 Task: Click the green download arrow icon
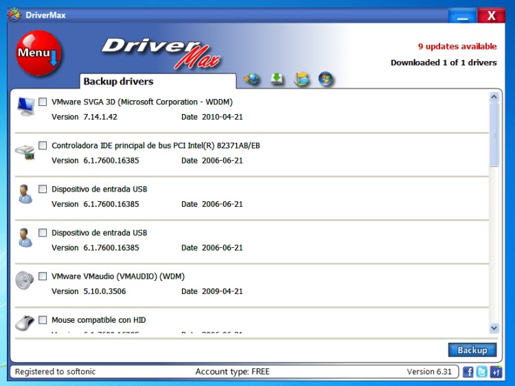click(x=277, y=79)
